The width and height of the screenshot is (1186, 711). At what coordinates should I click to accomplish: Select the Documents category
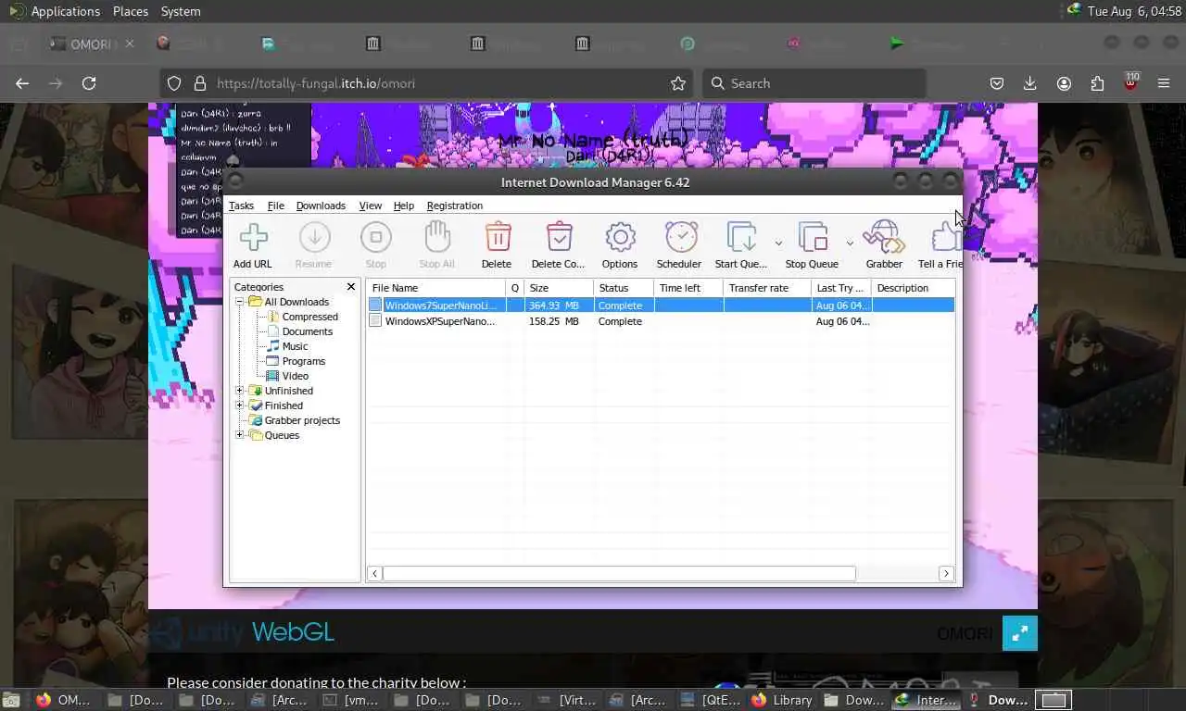(x=307, y=331)
